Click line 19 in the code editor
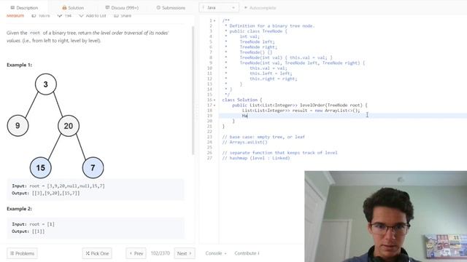Viewport: 467px width, 262px height. 343,116
